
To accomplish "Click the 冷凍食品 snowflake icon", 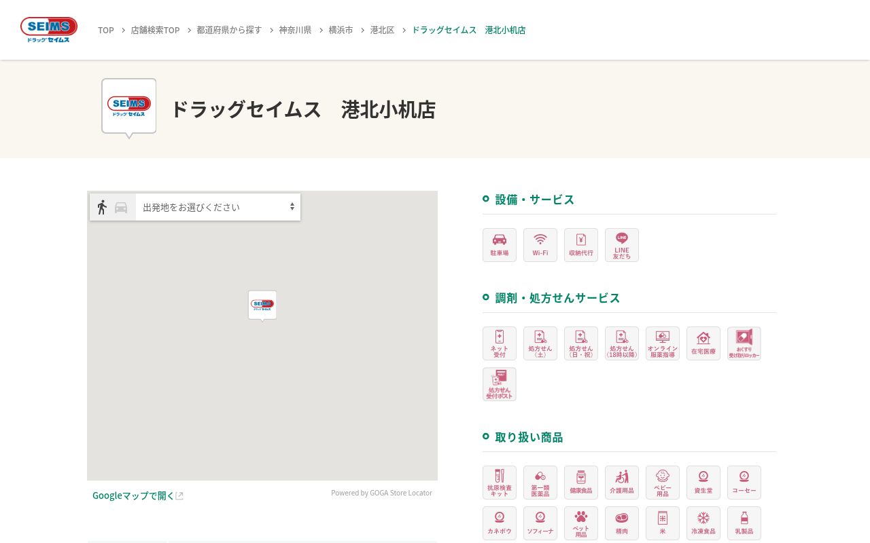I will (x=703, y=523).
